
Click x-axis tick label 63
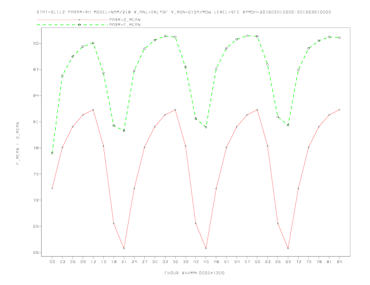click(268, 262)
